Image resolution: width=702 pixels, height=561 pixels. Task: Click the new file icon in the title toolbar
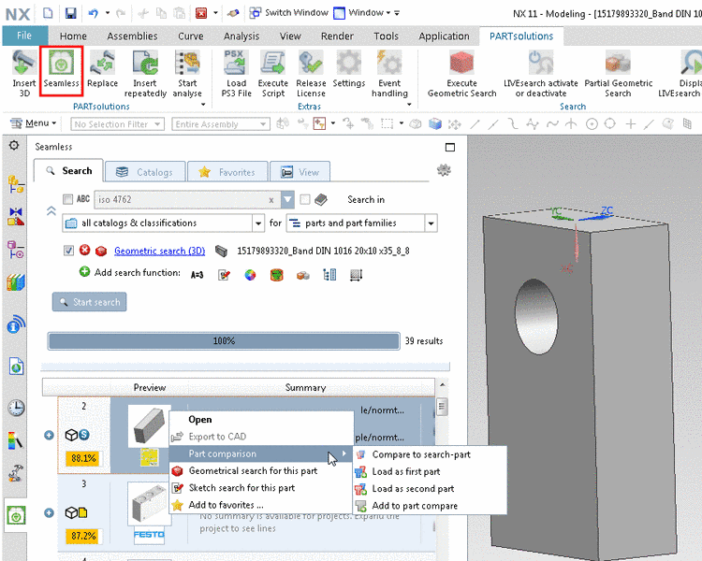coord(48,13)
